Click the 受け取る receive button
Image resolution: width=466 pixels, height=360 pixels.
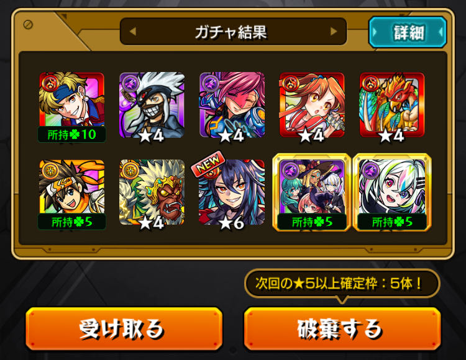tap(124, 328)
